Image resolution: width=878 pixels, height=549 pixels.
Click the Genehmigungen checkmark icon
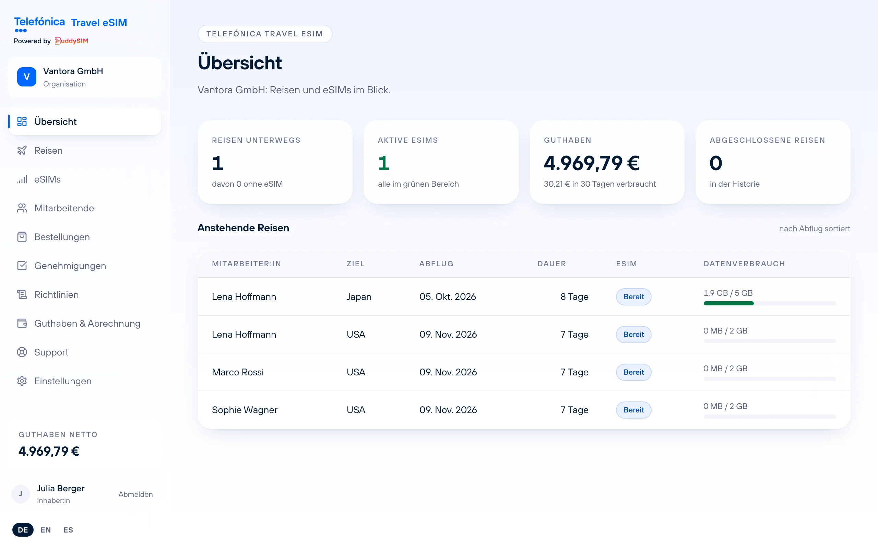(22, 266)
